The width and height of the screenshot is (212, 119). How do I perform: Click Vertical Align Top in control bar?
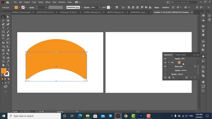142,7
